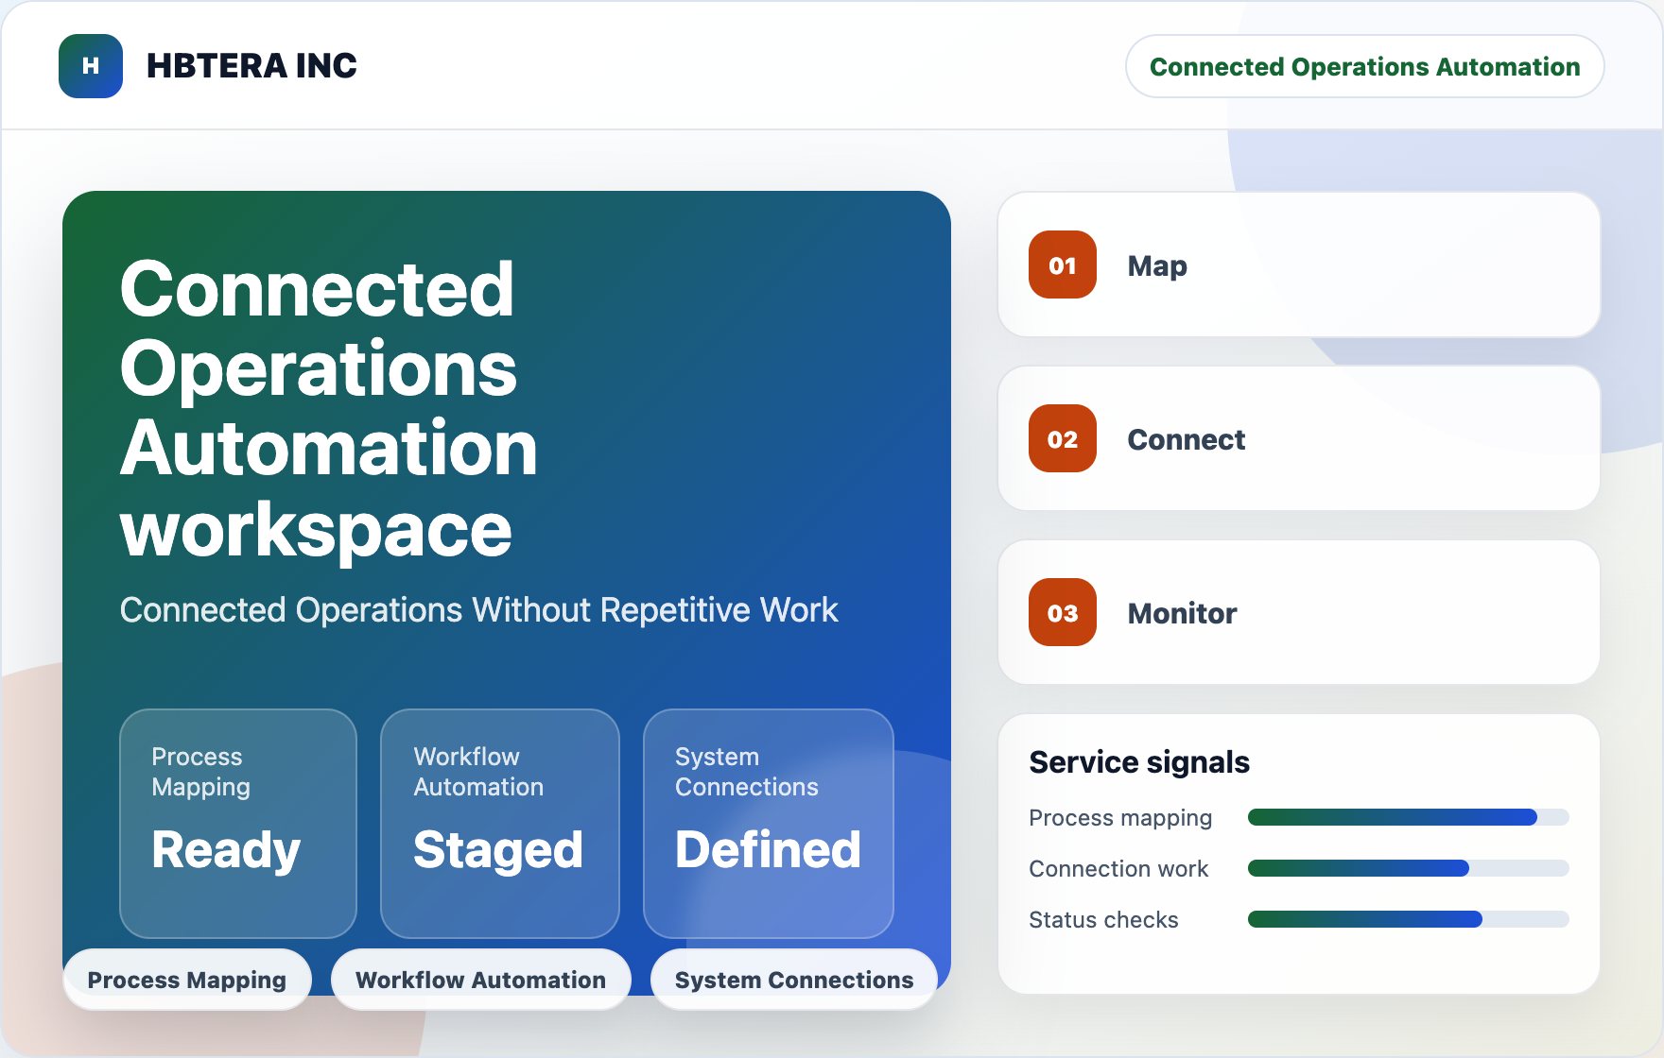Click the orange 02 step badge

[x=1063, y=438]
